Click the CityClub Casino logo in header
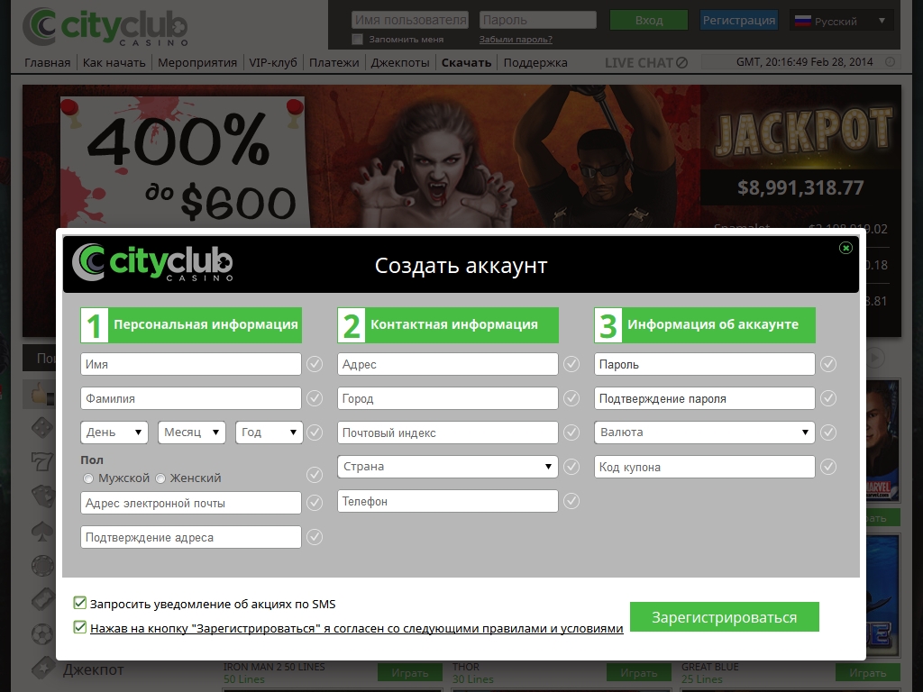This screenshot has width=923, height=692. click(x=105, y=27)
